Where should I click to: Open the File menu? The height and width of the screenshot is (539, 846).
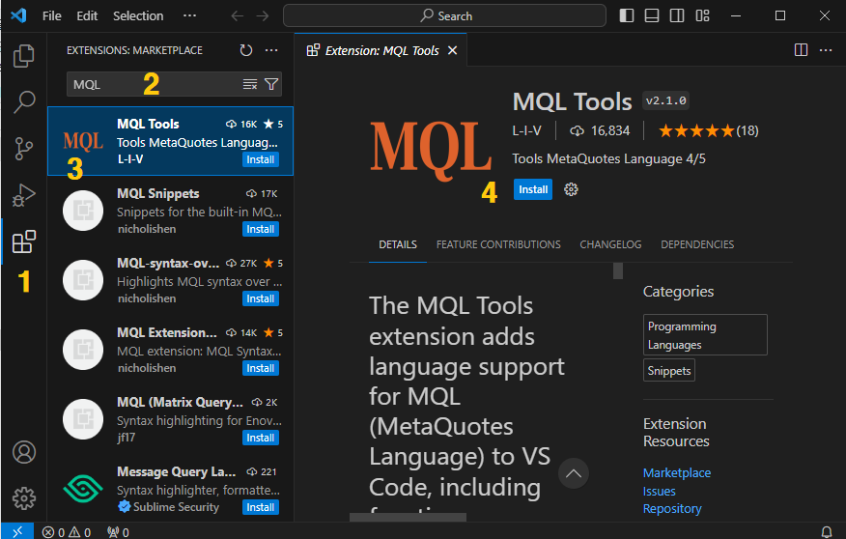point(52,16)
